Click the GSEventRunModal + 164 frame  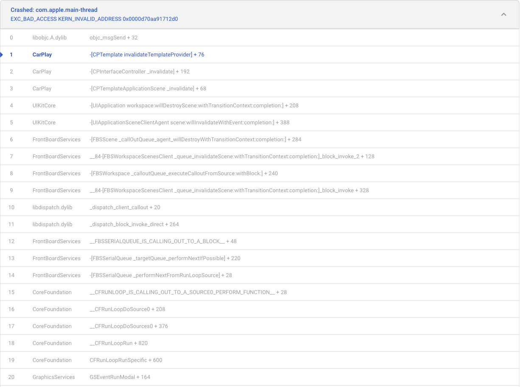click(120, 377)
